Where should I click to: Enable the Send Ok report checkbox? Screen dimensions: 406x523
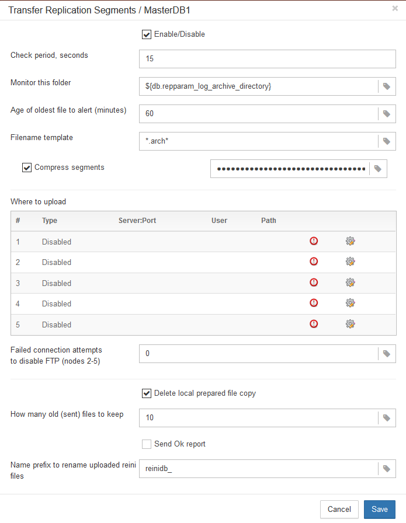(147, 444)
